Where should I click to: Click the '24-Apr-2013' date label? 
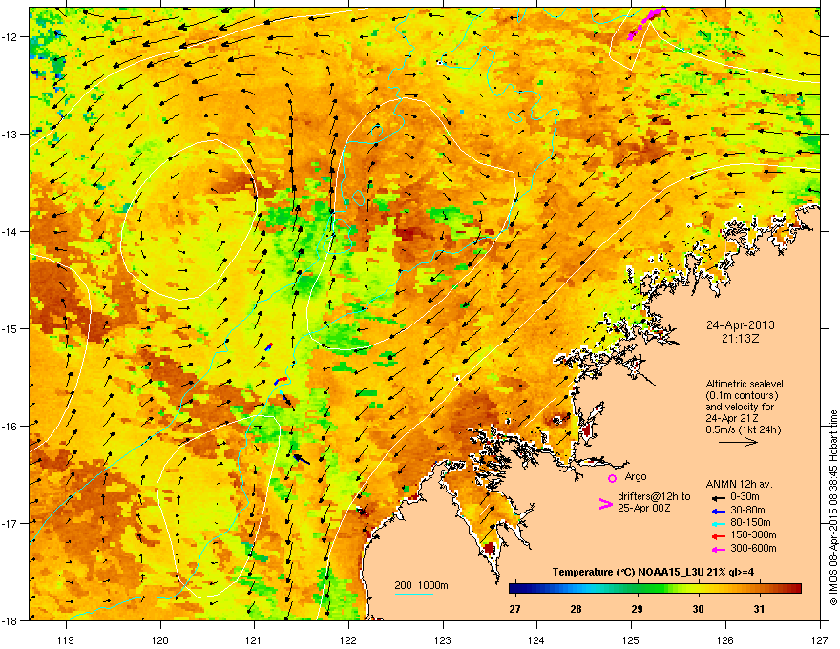(x=741, y=325)
